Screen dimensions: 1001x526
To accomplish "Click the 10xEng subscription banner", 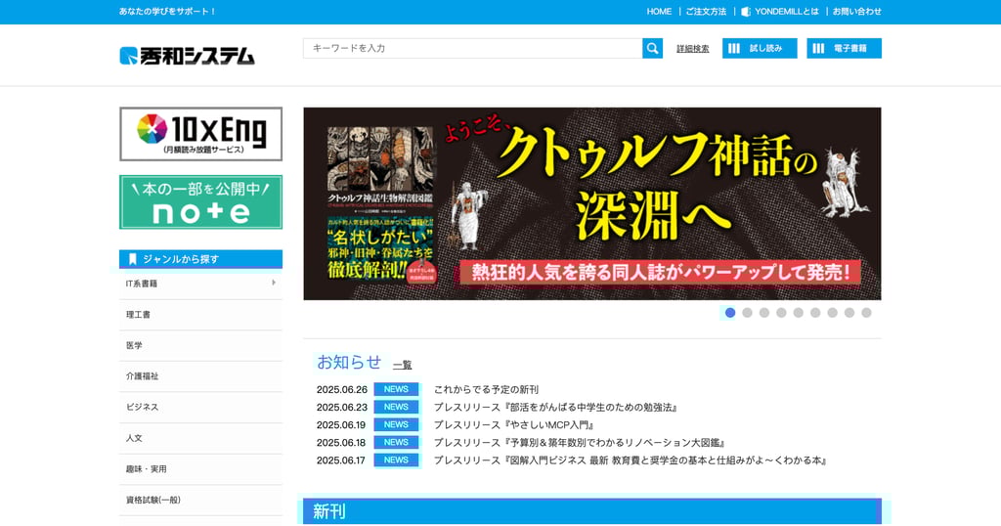I will click(x=200, y=134).
